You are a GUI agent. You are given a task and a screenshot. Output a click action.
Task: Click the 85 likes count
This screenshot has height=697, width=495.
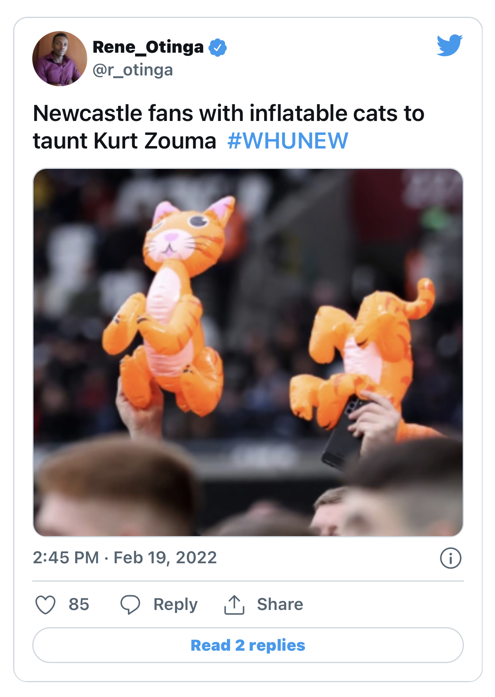pyautogui.click(x=79, y=604)
